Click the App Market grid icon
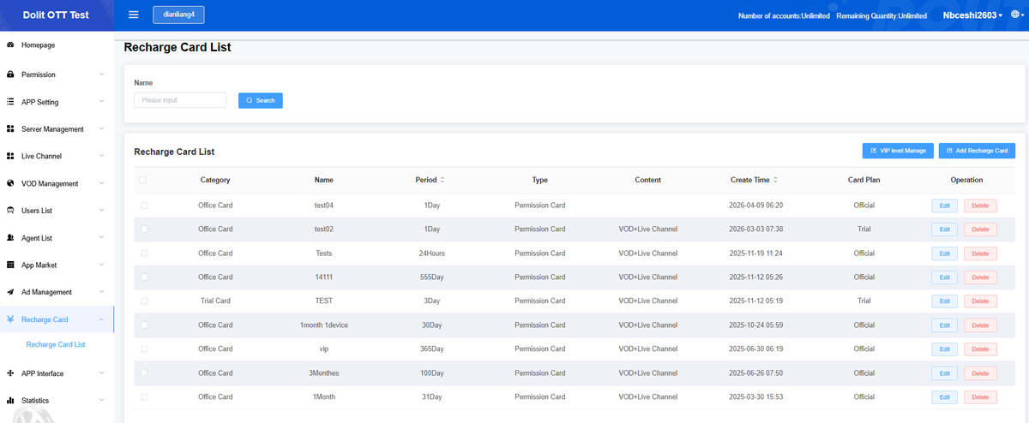Image resolution: width=1029 pixels, height=423 pixels. click(x=10, y=265)
